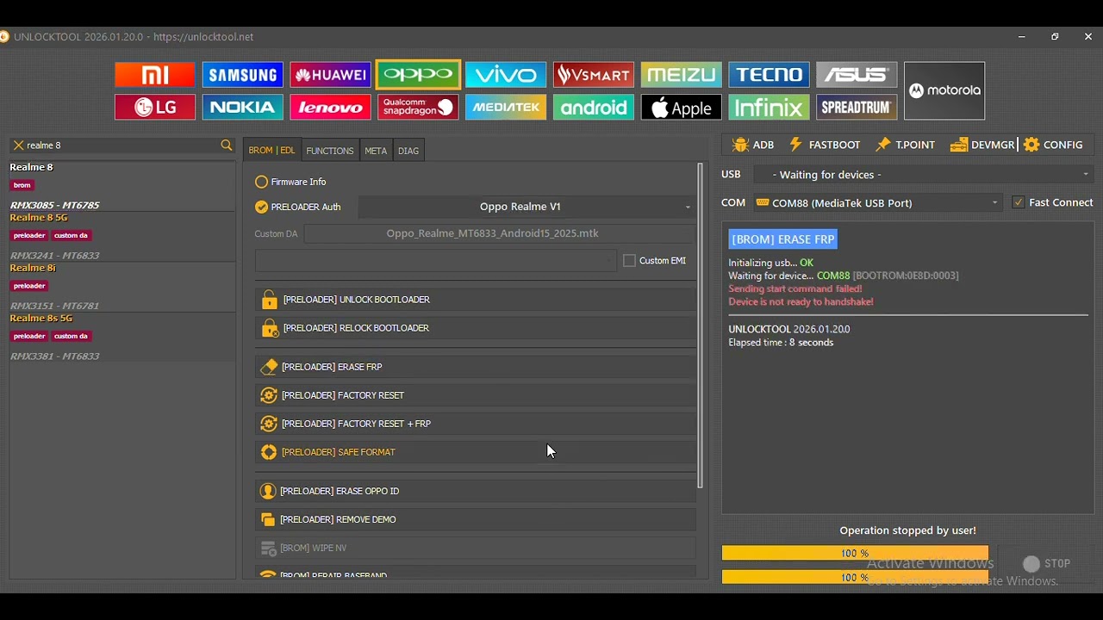Run PRELOADER Safe Format
The image size is (1103, 620).
(475, 452)
